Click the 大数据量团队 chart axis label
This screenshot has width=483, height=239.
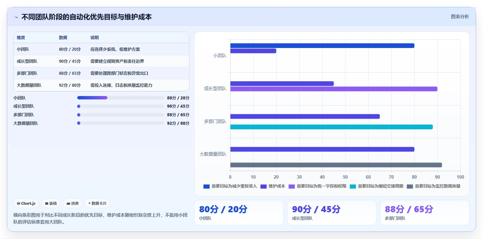pyautogui.click(x=213, y=154)
